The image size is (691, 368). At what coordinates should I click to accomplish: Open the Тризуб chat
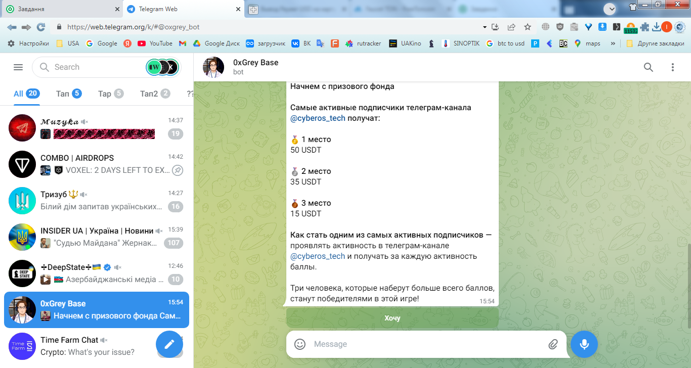point(97,200)
